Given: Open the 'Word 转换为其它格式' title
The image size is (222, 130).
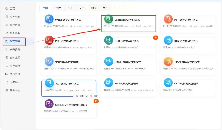Looking at the screenshot, I should pyautogui.click(x=68, y=20).
